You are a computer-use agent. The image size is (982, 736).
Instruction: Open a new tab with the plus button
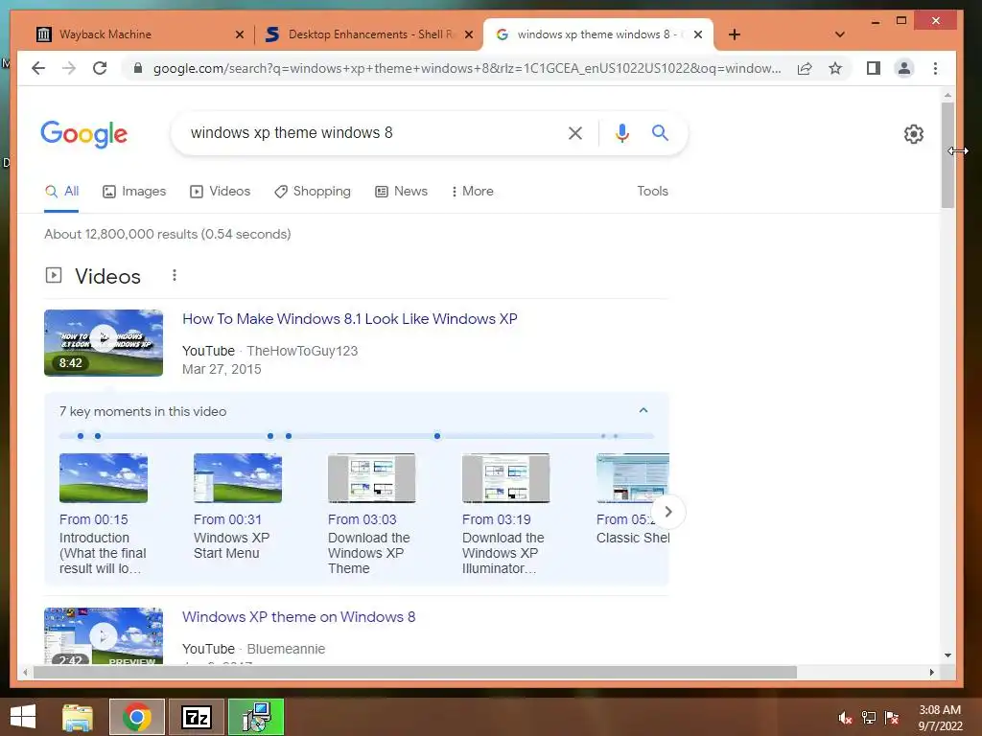coord(735,34)
